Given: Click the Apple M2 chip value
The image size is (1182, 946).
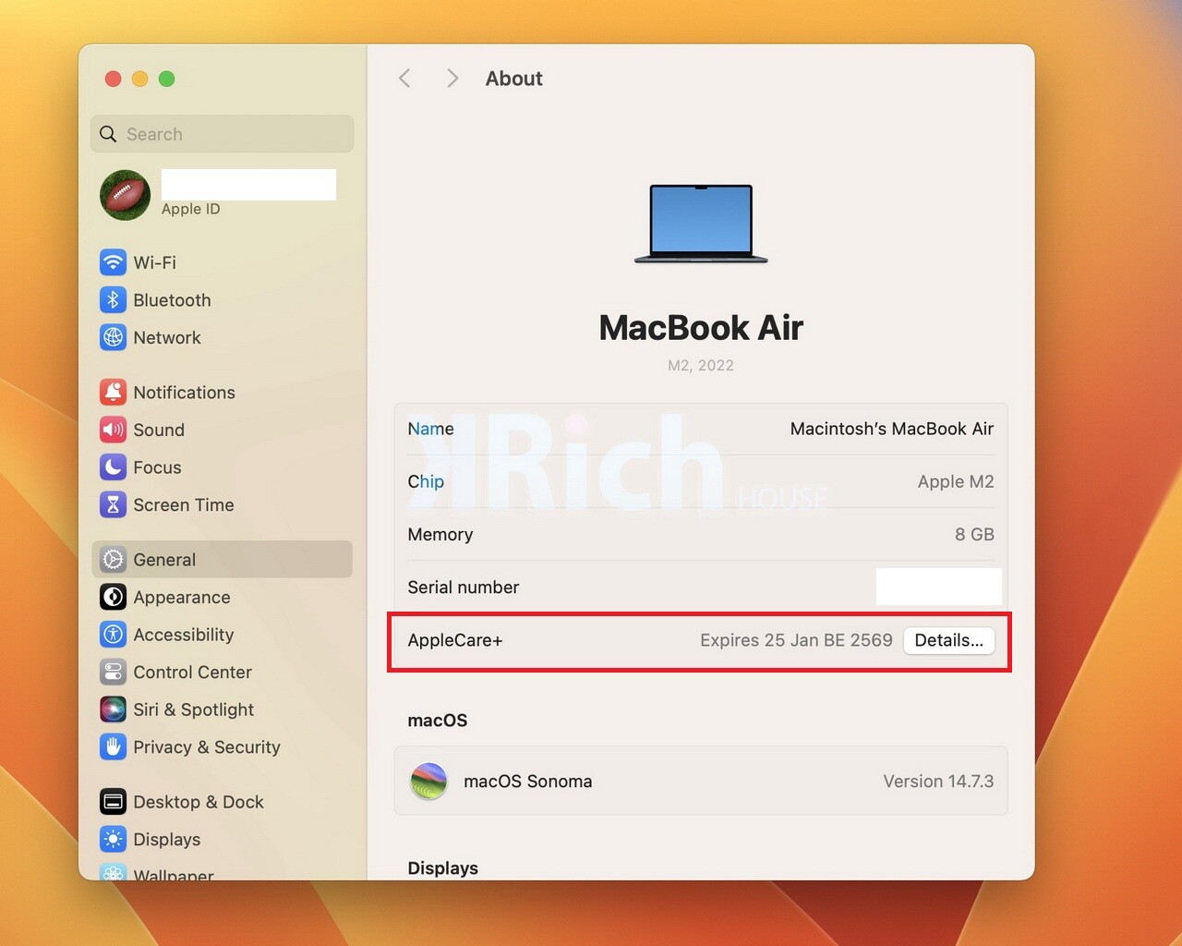Looking at the screenshot, I should coord(956,481).
